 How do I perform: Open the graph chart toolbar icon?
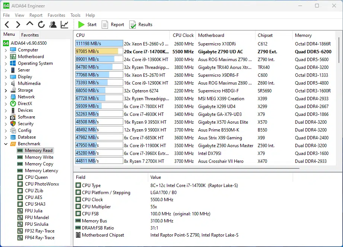click(64, 25)
